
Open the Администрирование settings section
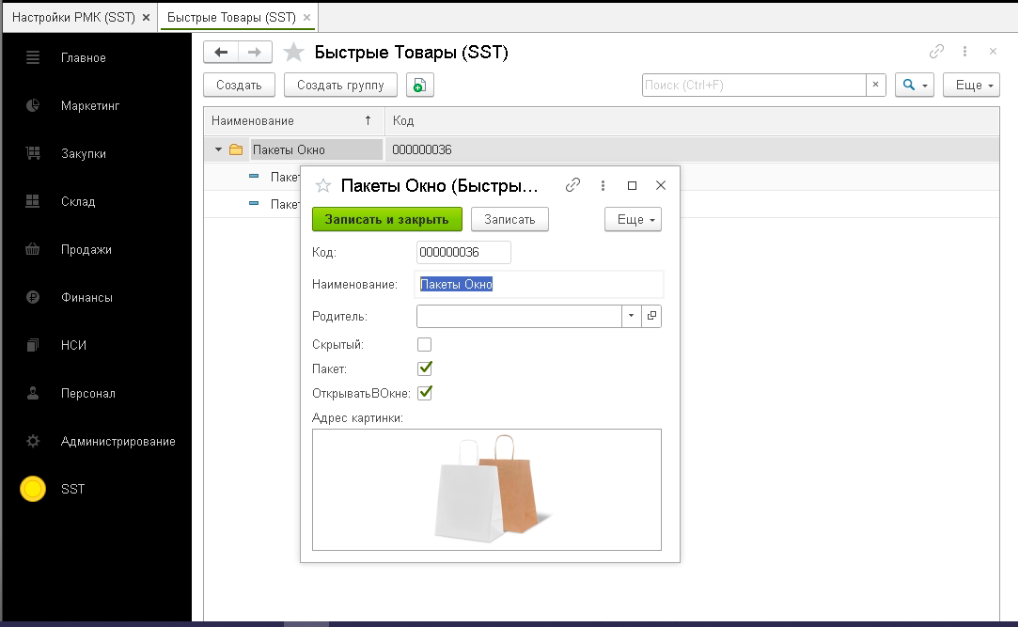[x=118, y=441]
